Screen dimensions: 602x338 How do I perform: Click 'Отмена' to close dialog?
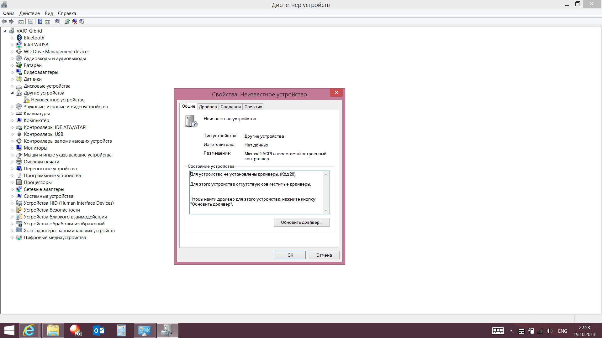[324, 255]
